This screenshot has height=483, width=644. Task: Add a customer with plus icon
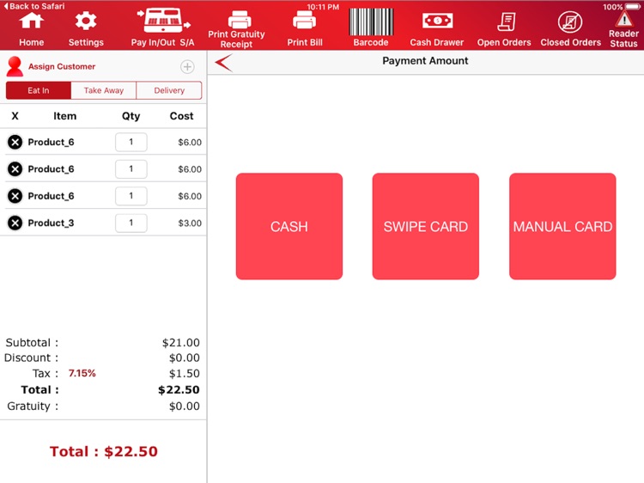click(x=187, y=66)
